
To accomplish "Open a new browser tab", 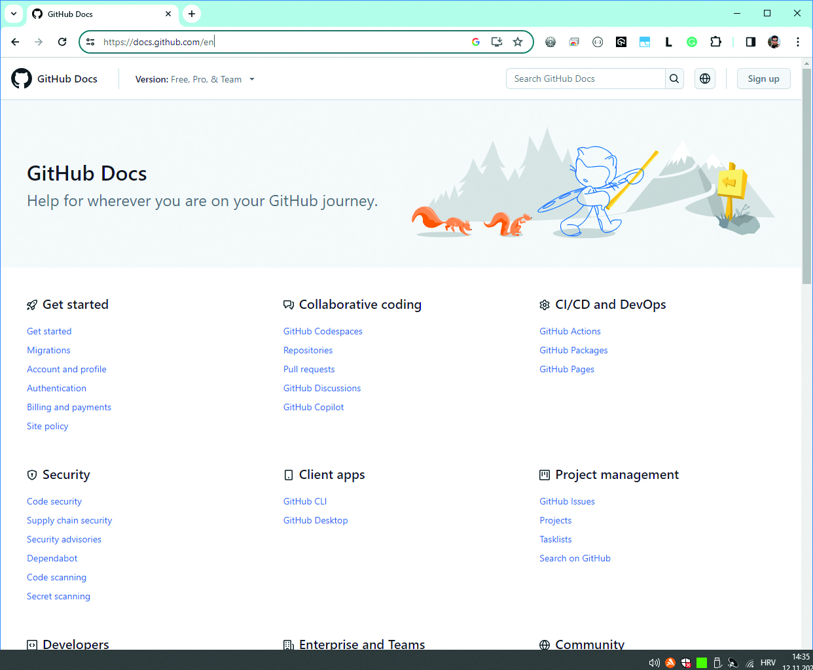I will (192, 14).
